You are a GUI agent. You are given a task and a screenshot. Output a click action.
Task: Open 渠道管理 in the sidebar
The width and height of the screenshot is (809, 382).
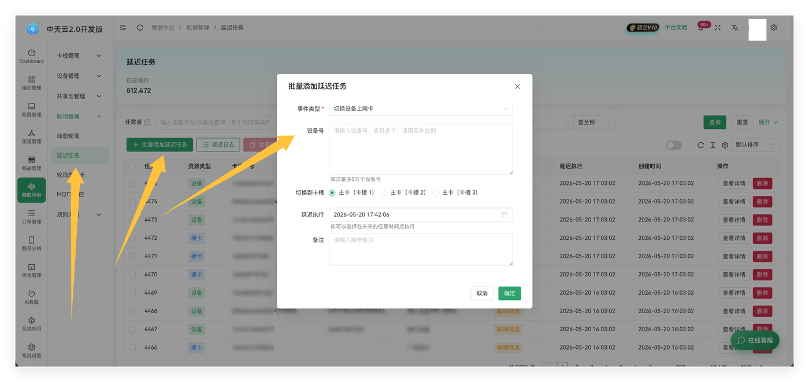[31, 136]
